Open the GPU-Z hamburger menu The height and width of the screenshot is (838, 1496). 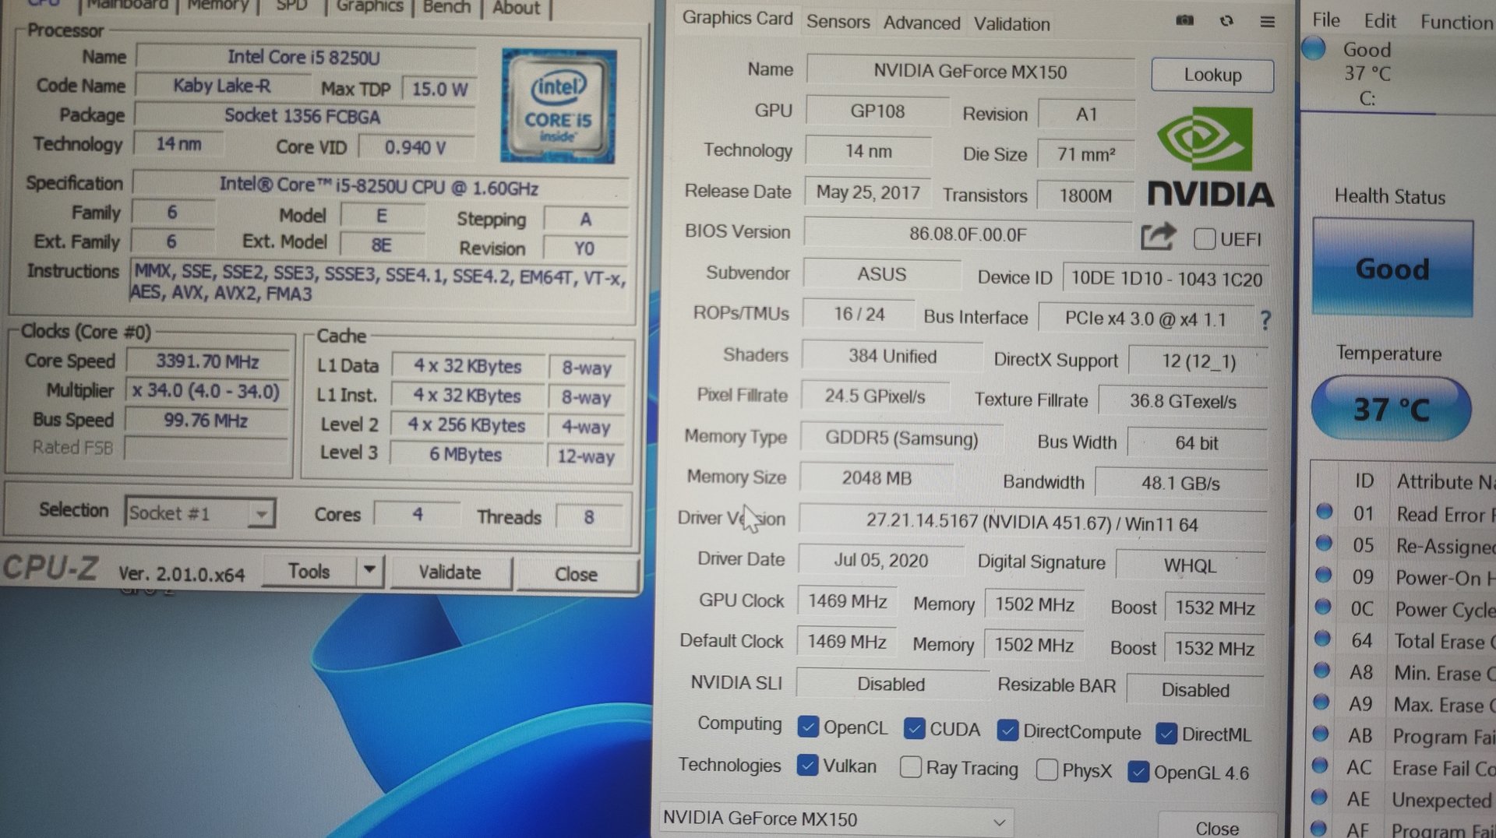(x=1268, y=22)
